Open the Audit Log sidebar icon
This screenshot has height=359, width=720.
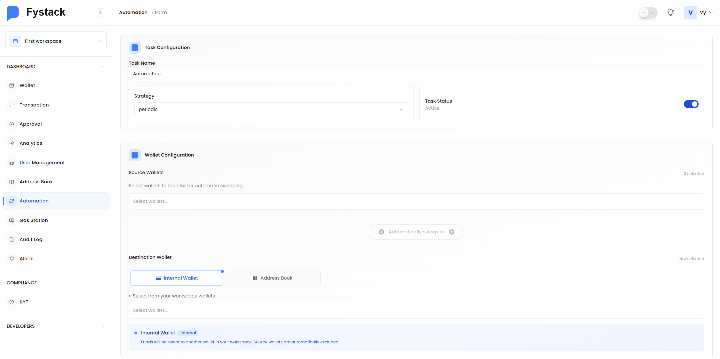12,239
